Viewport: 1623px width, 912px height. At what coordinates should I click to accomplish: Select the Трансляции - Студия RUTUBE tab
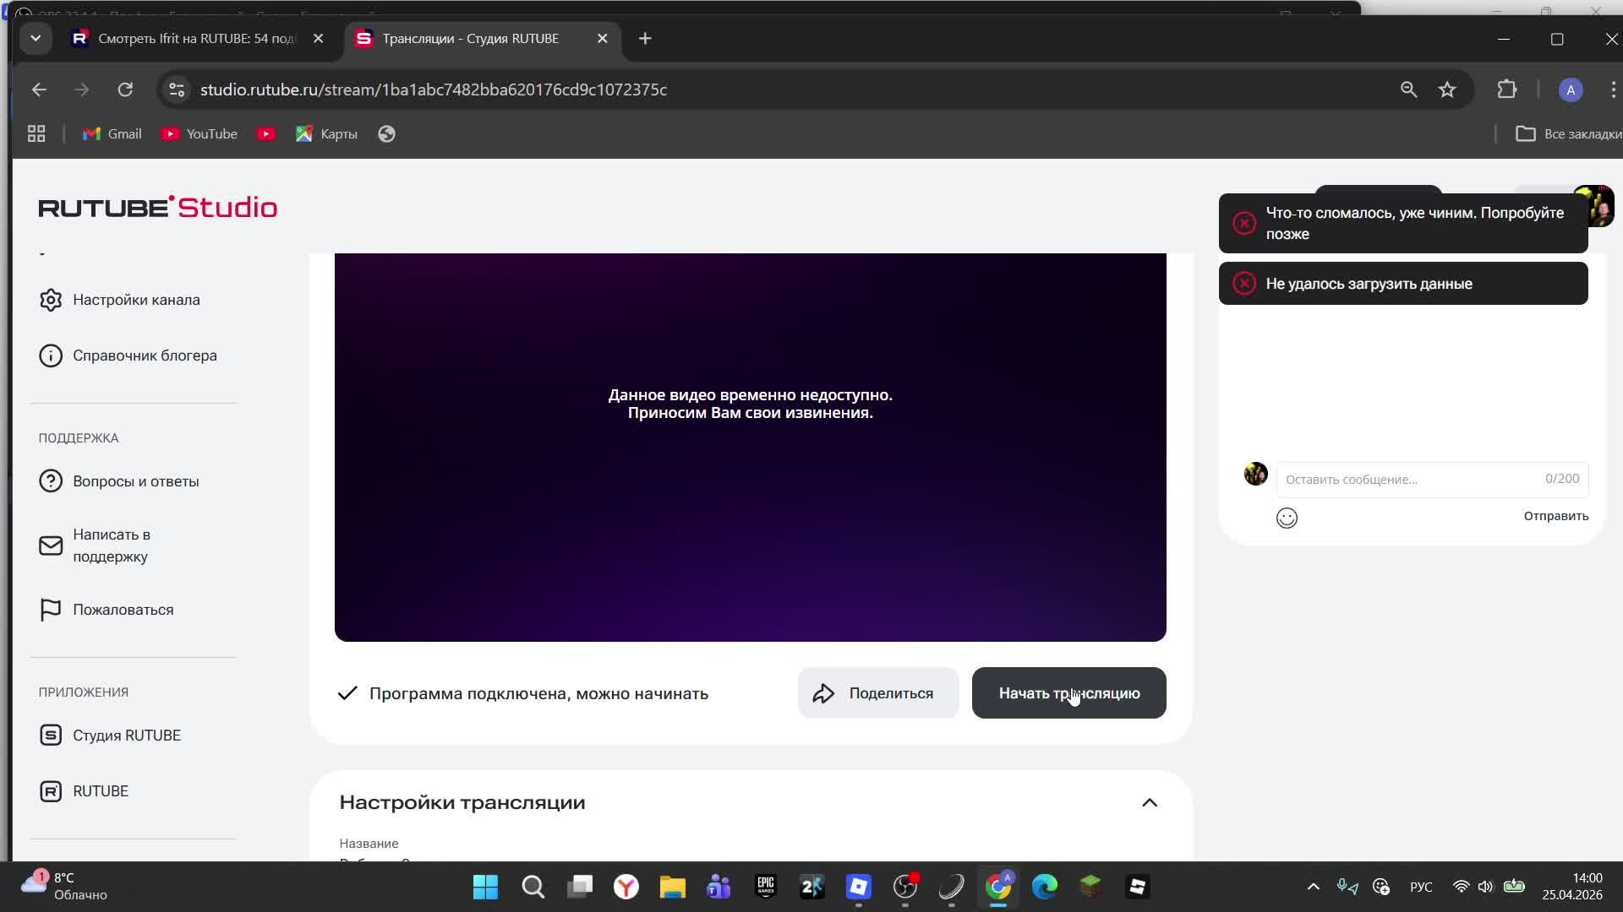coord(470,38)
